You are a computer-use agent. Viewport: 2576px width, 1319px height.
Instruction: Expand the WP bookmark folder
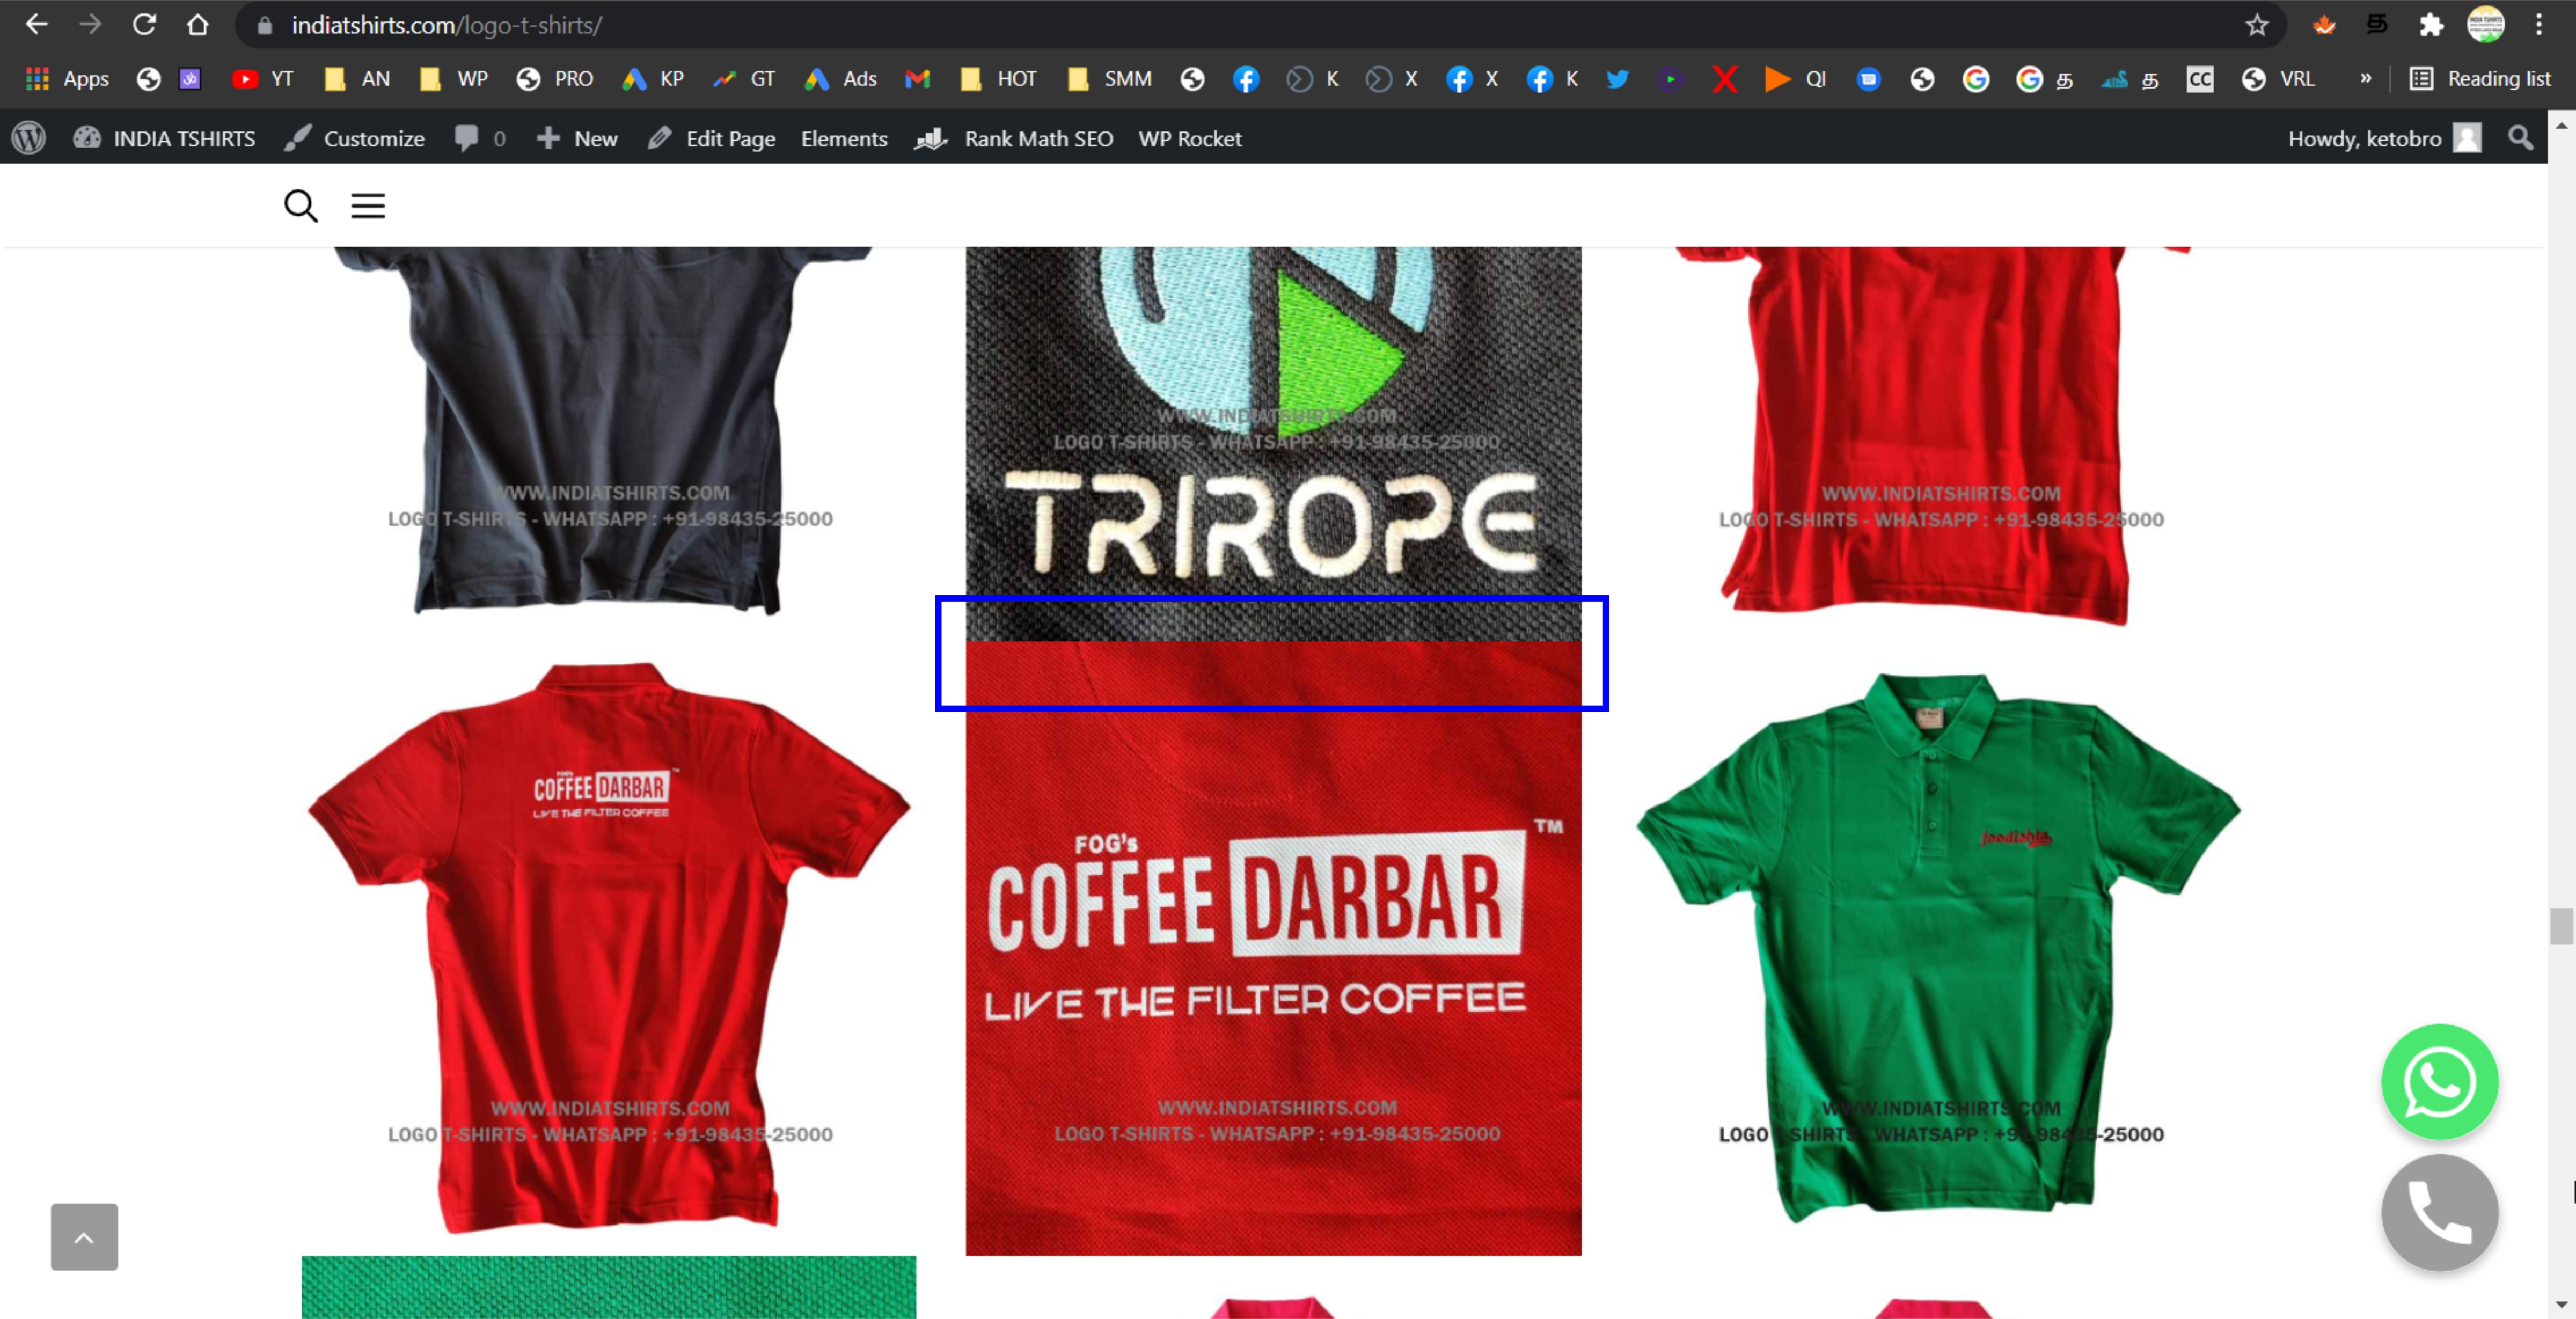[454, 79]
